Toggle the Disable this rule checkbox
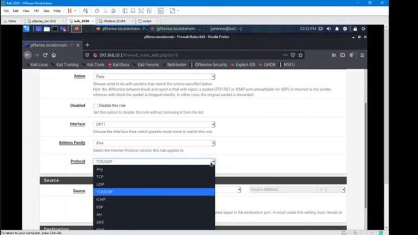 [95, 106]
